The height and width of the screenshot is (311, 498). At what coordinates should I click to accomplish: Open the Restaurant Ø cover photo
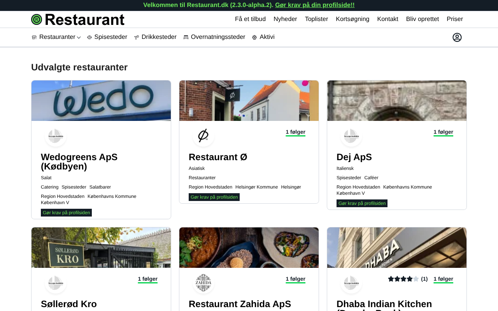click(x=249, y=101)
